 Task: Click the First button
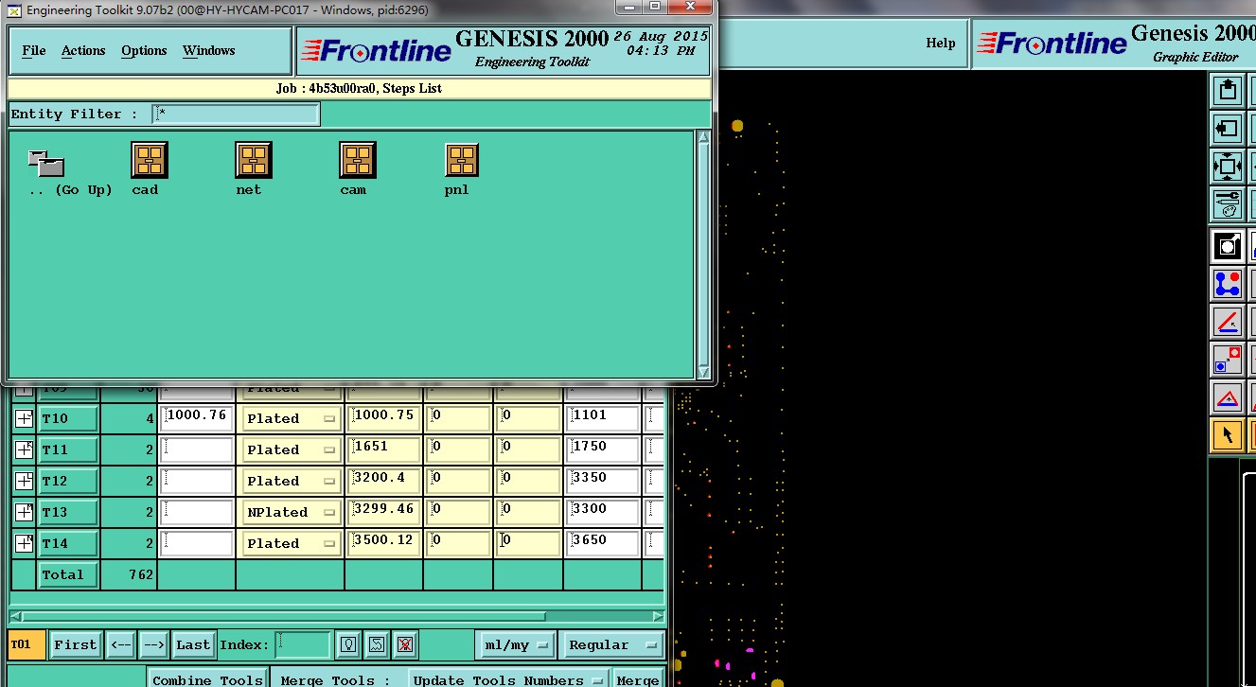pyautogui.click(x=75, y=644)
